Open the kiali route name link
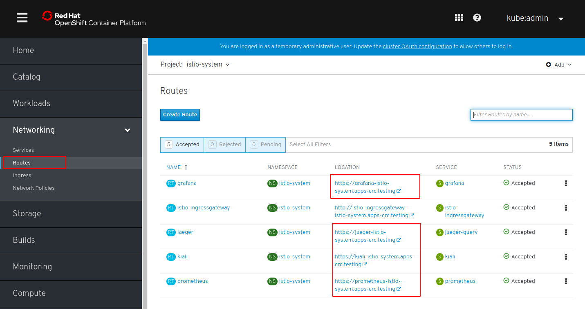 182,257
